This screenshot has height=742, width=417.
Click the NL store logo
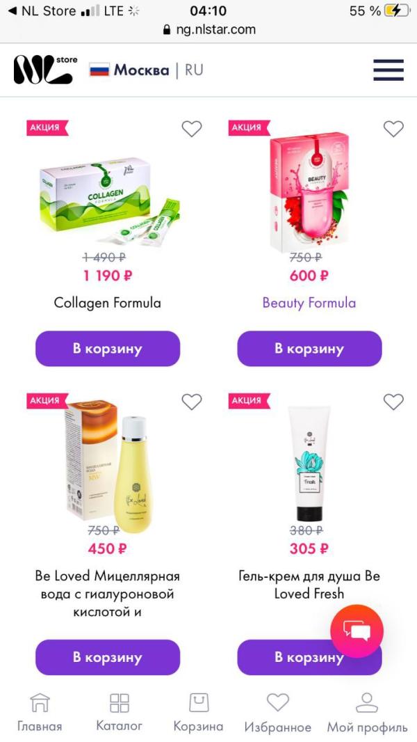tap(45, 70)
